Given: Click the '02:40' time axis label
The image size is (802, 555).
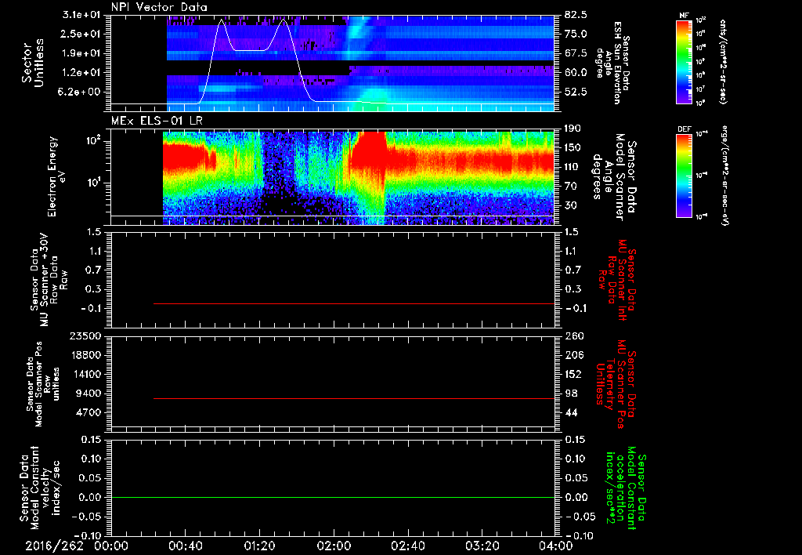Looking at the screenshot, I should (407, 546).
